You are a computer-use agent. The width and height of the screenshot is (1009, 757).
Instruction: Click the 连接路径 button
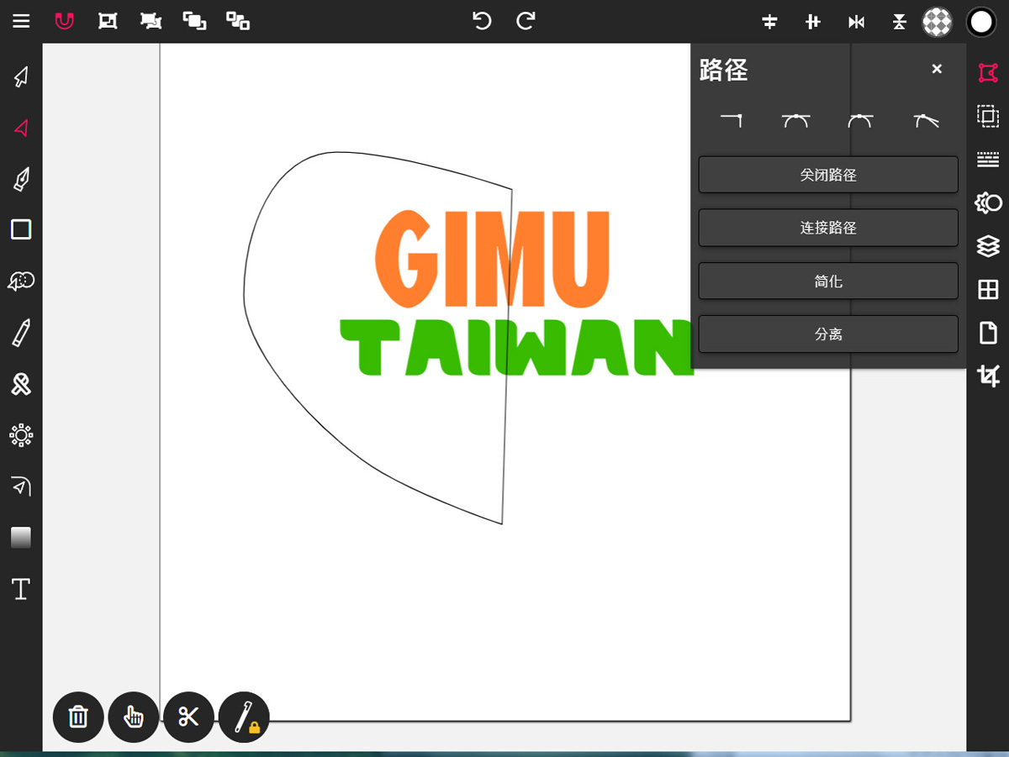[828, 228]
